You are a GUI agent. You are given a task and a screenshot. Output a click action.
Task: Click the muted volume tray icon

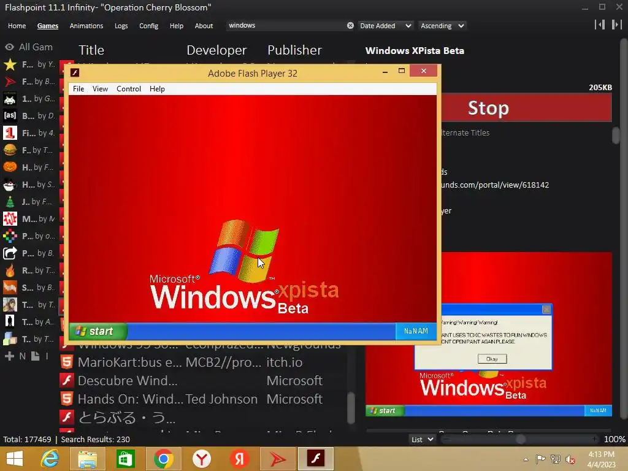(x=570, y=459)
